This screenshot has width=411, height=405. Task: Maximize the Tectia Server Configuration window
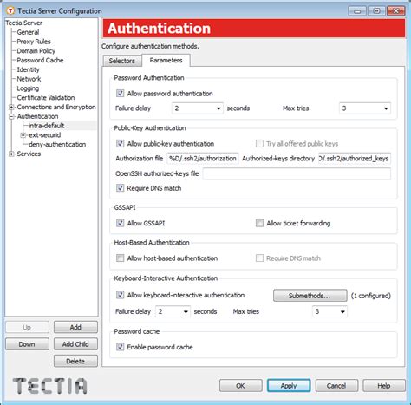(376, 11)
